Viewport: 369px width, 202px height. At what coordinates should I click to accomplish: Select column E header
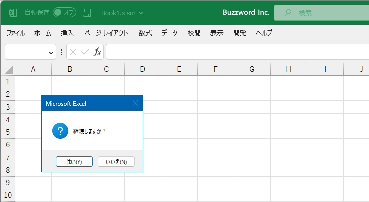tap(179, 69)
